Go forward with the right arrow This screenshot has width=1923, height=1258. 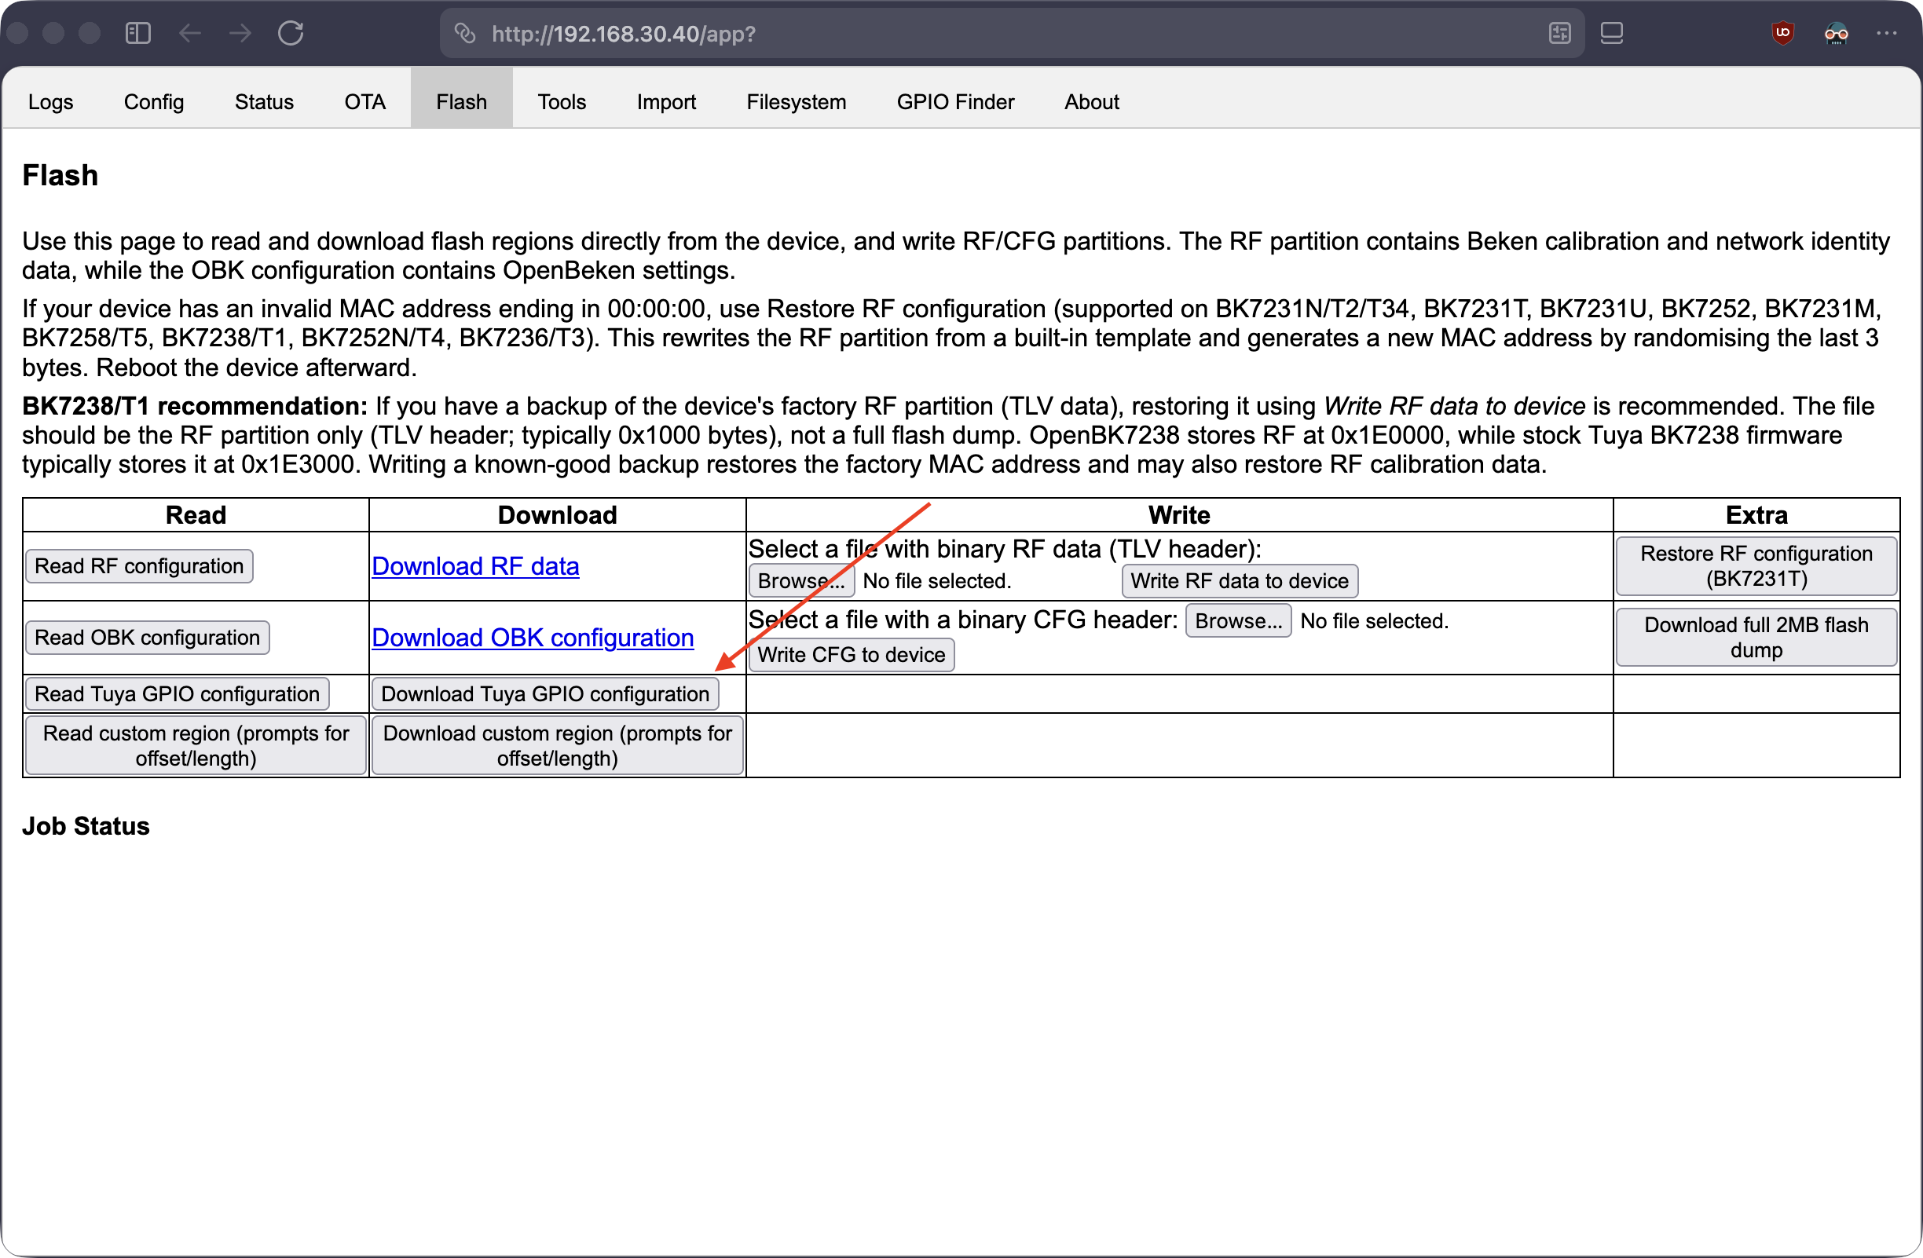[240, 33]
